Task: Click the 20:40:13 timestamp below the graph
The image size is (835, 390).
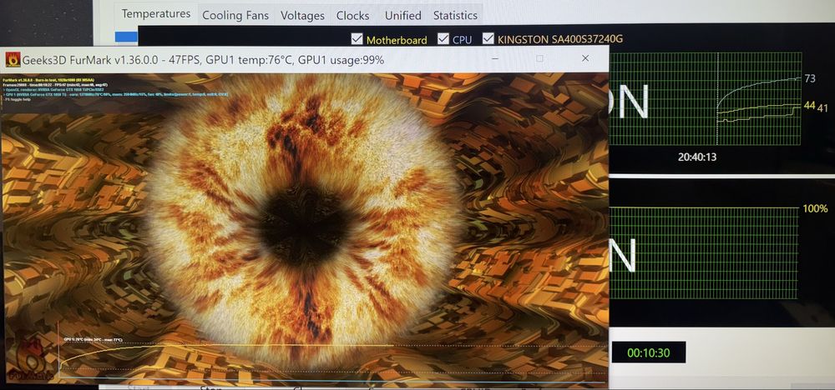Action: point(696,157)
